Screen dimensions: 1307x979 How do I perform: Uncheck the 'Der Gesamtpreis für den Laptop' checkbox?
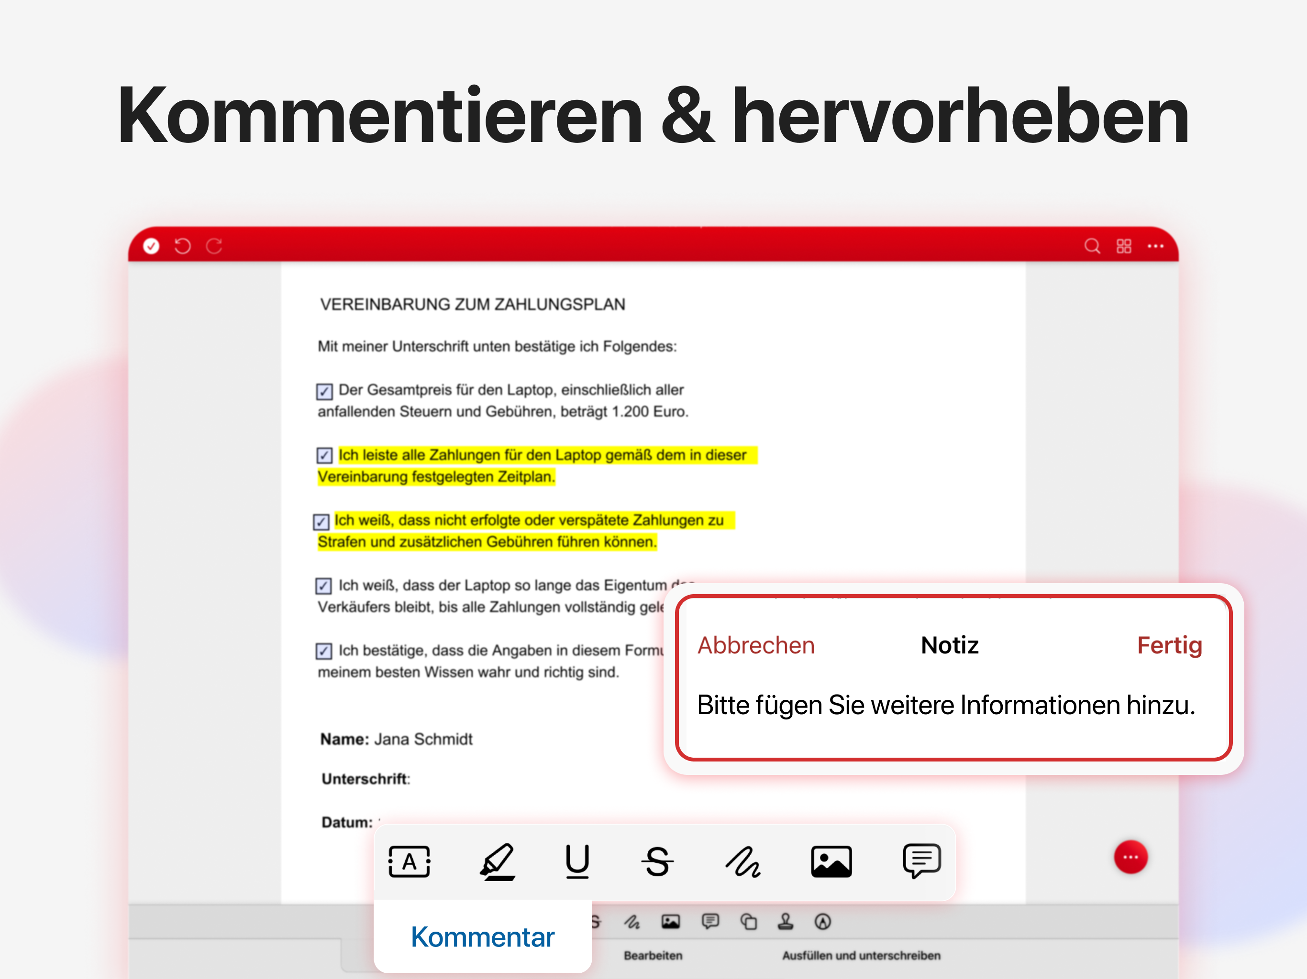(324, 391)
